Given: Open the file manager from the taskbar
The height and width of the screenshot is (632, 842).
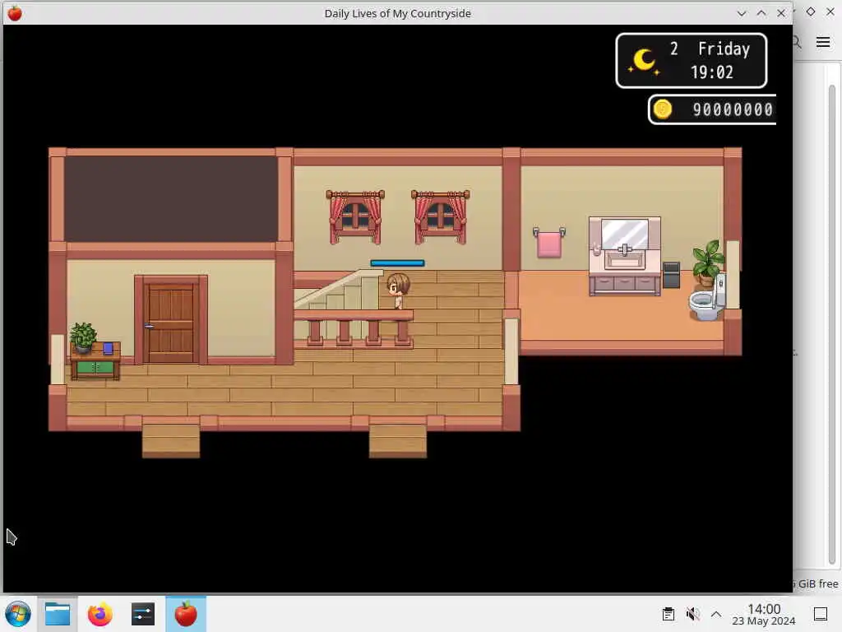Looking at the screenshot, I should click(x=58, y=614).
